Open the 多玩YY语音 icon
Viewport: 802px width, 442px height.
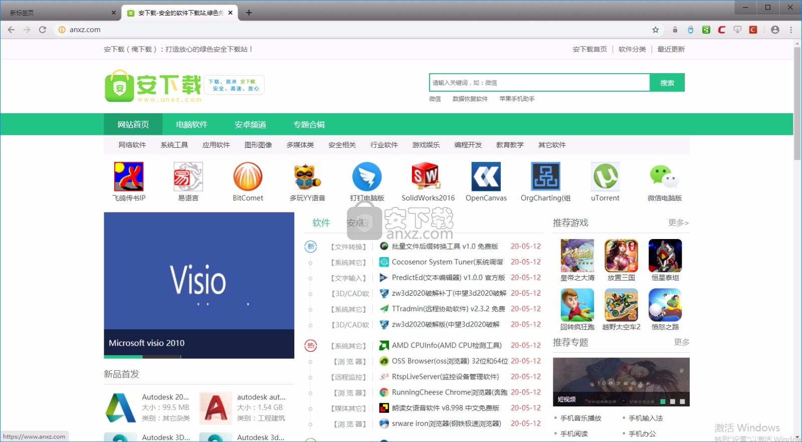click(307, 176)
